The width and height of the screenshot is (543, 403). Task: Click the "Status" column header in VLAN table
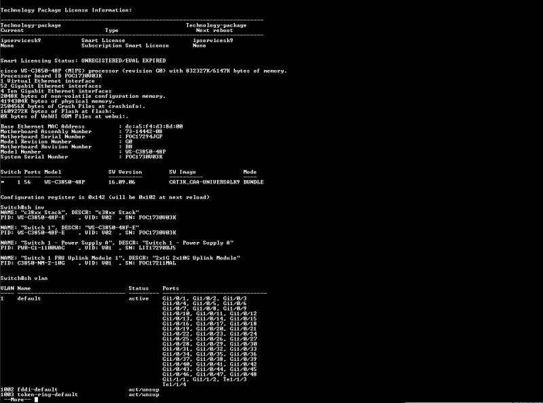click(x=139, y=289)
